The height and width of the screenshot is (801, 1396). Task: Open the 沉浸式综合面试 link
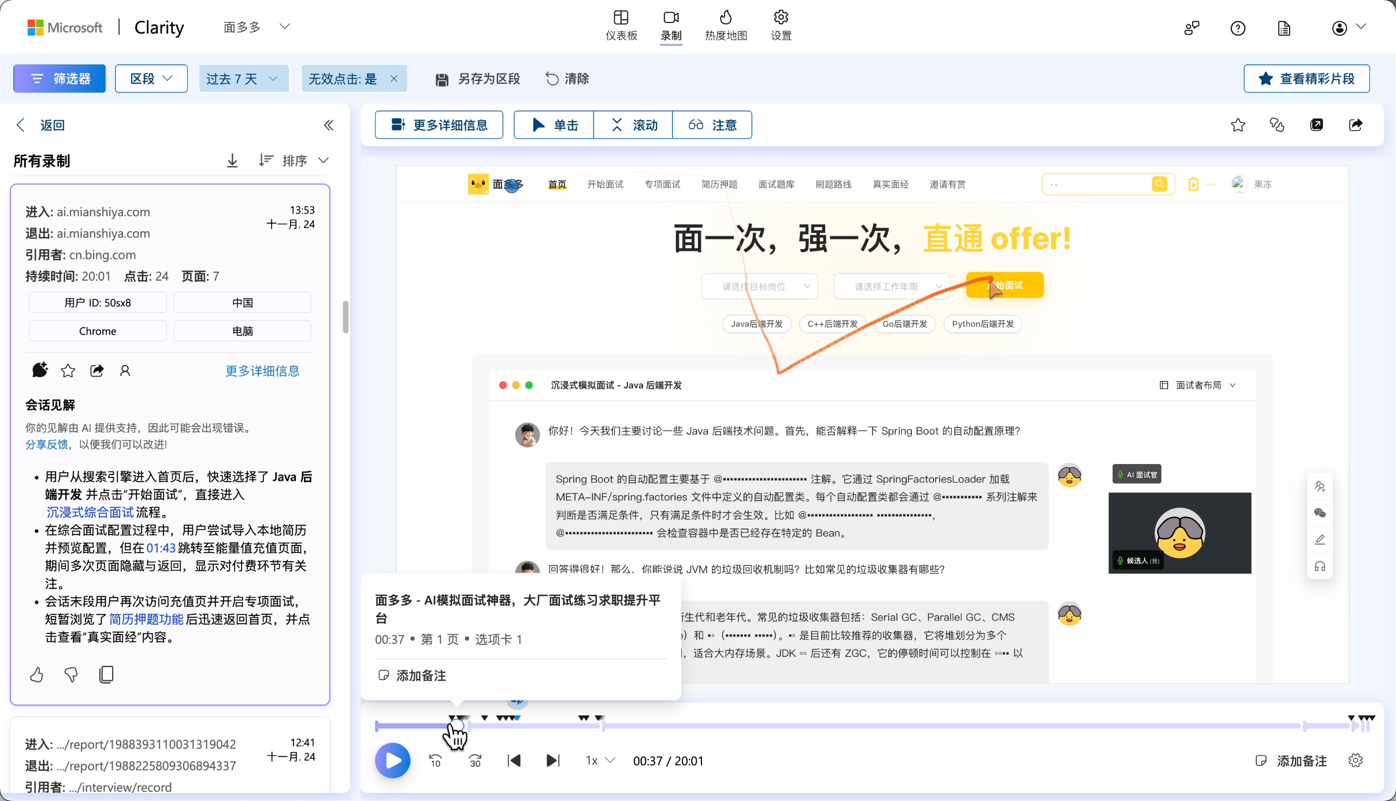click(x=90, y=512)
